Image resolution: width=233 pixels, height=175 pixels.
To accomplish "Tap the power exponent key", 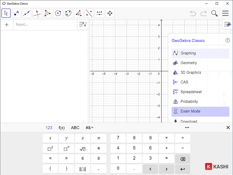I will (x=67, y=148).
